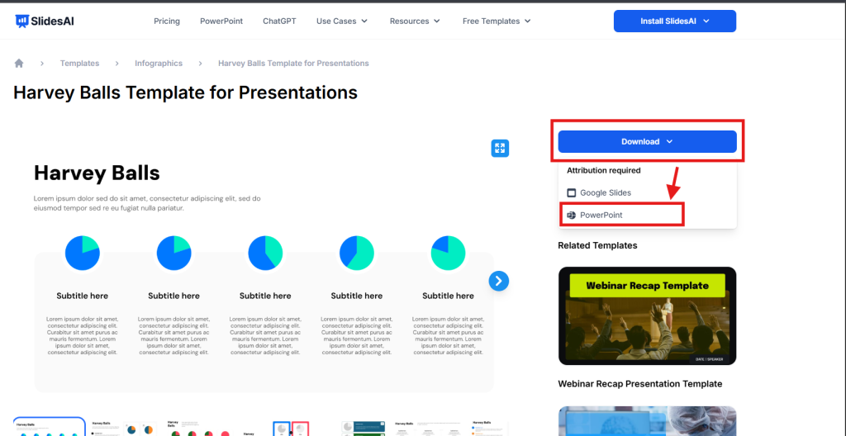Click the Google Slides icon in download menu
Viewport: 846px width, 436px height.
click(x=572, y=192)
